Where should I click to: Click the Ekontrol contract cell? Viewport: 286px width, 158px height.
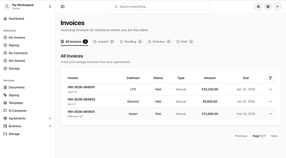pyautogui.click(x=133, y=102)
